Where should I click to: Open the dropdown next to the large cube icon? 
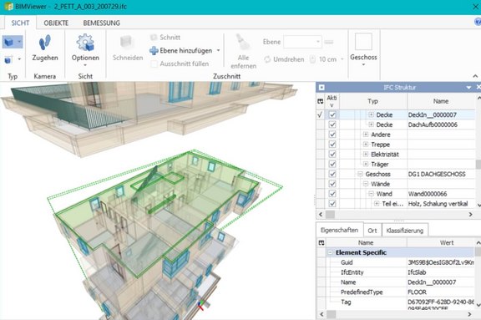coord(19,42)
